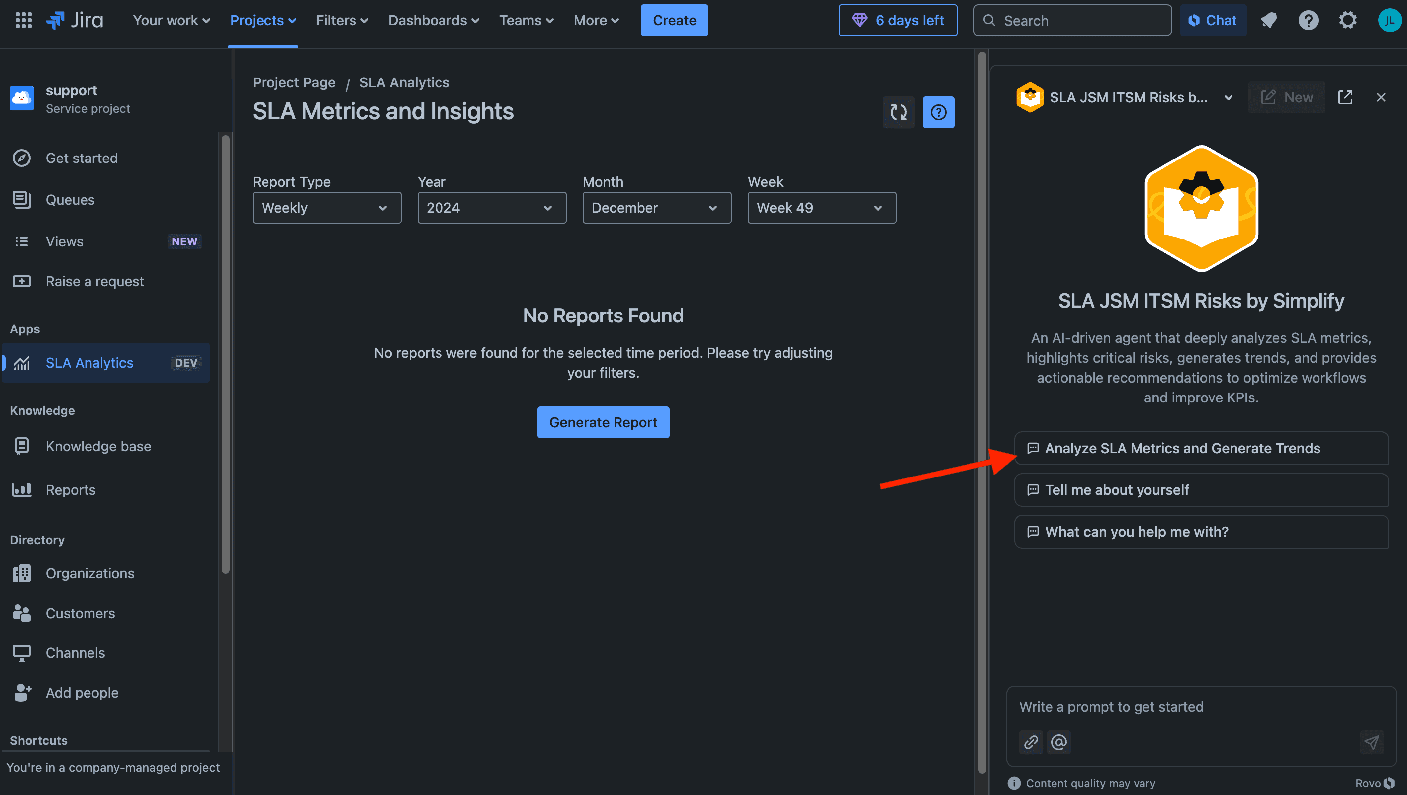Image resolution: width=1407 pixels, height=795 pixels.
Task: Open the Report Type dropdown
Action: (x=327, y=208)
